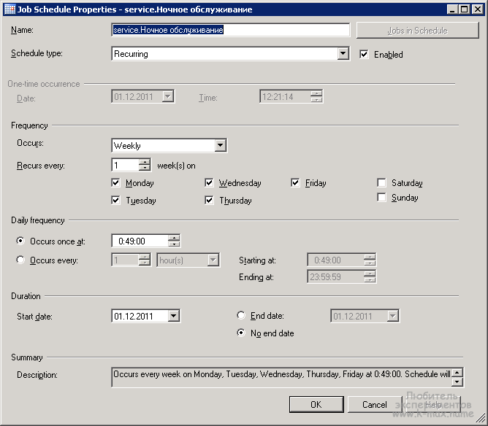Click the Occurs once at time field

(140, 241)
